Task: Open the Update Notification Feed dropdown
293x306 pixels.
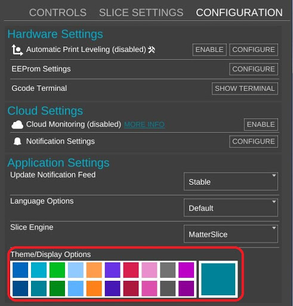Action: [x=231, y=182]
